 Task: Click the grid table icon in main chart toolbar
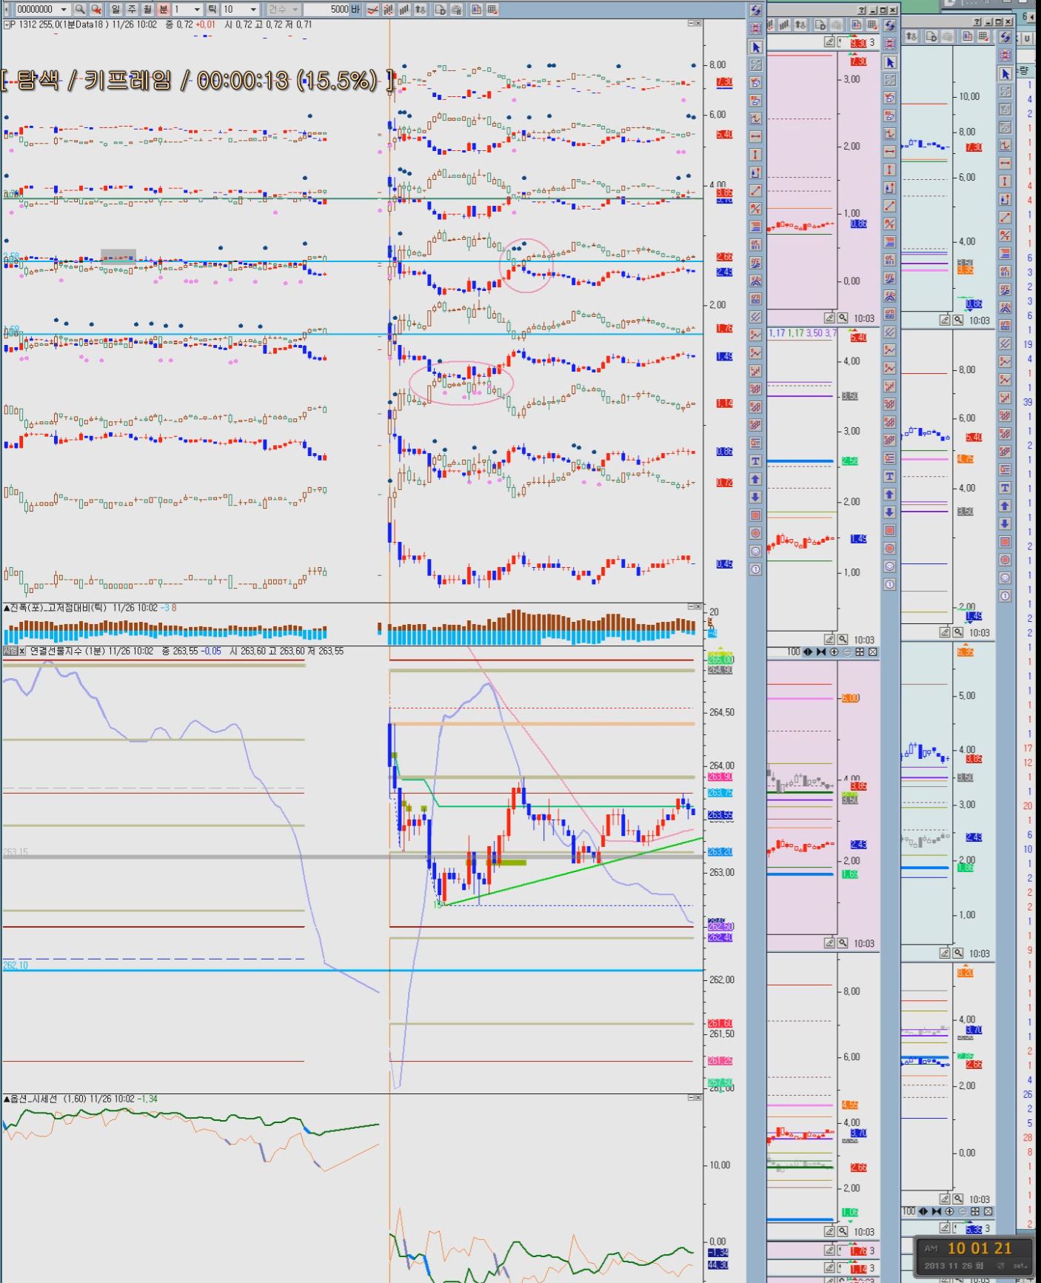[492, 10]
